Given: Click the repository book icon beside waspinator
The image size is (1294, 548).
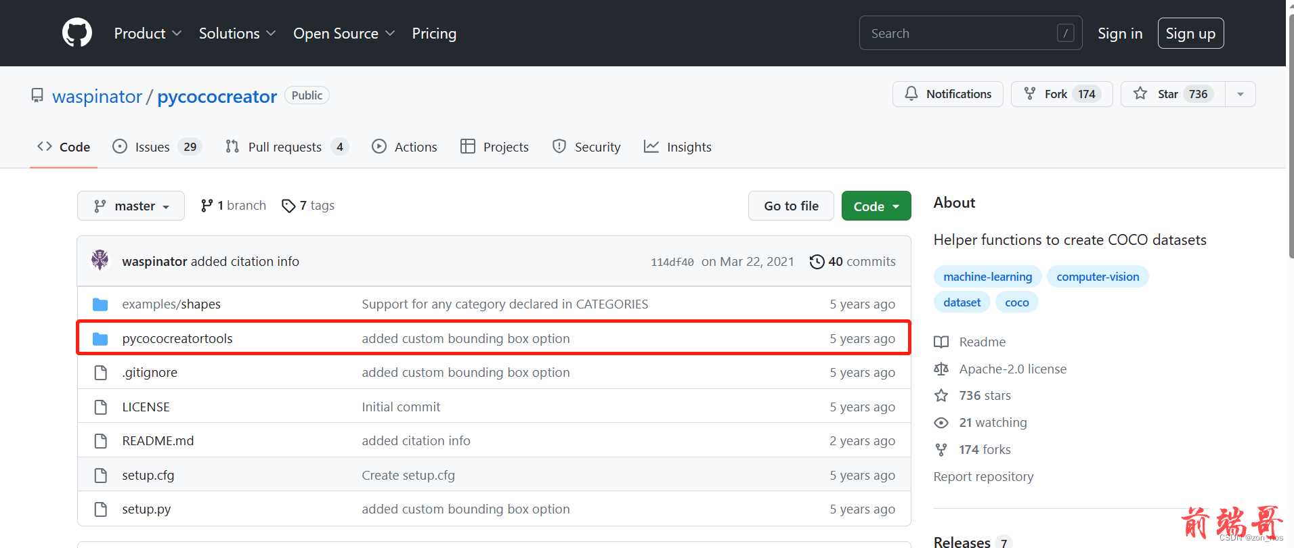Looking at the screenshot, I should [x=37, y=96].
